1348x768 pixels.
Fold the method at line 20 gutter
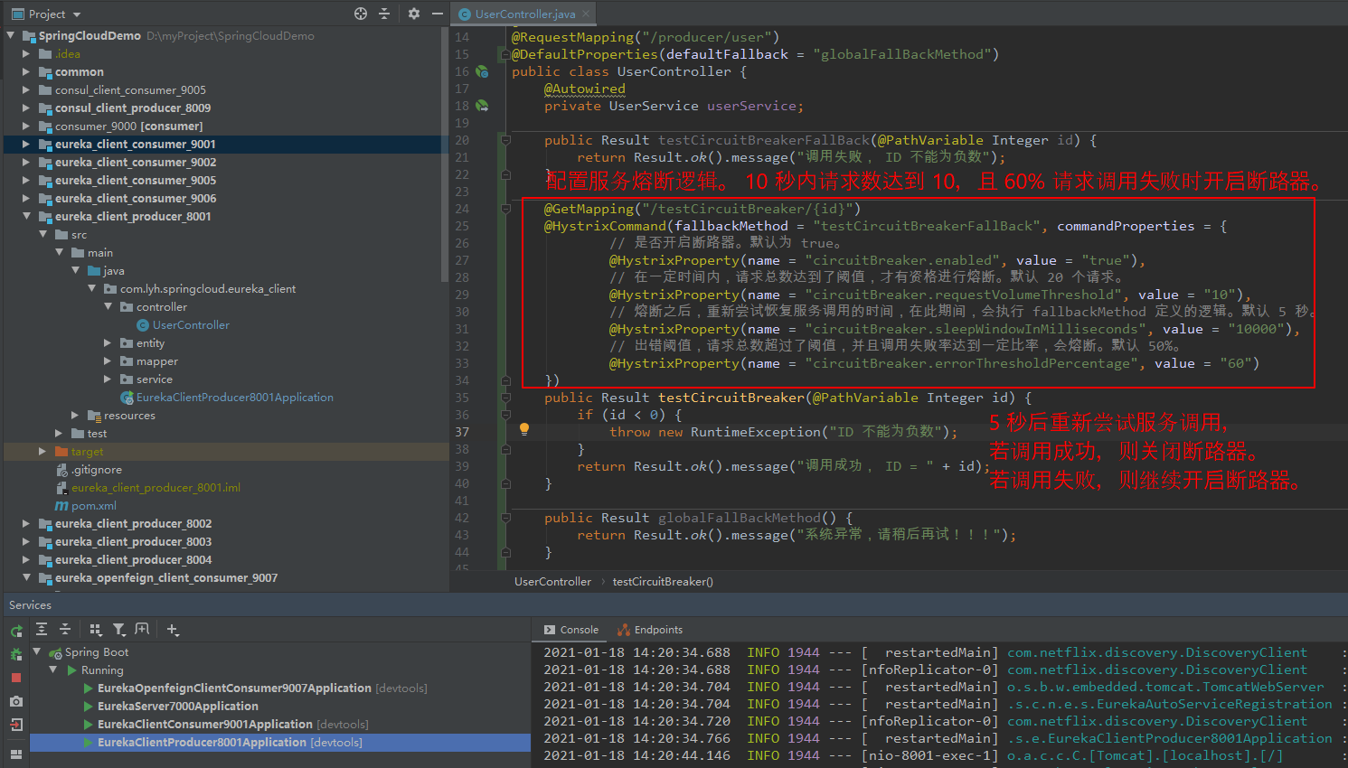[506, 140]
